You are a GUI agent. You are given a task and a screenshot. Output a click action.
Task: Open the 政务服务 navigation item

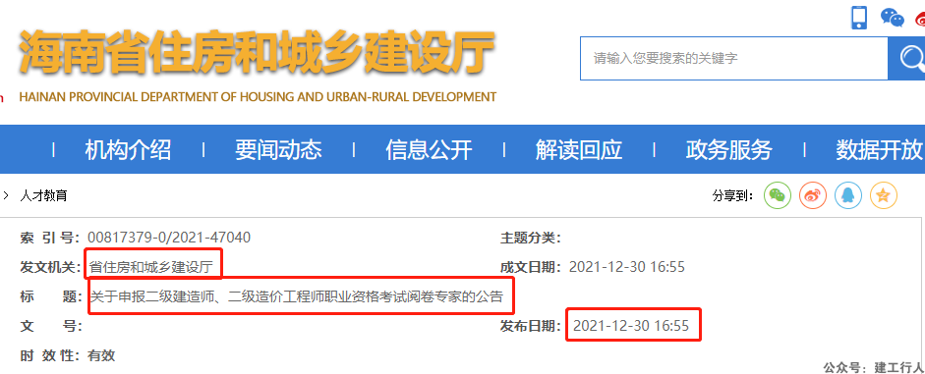[728, 149]
